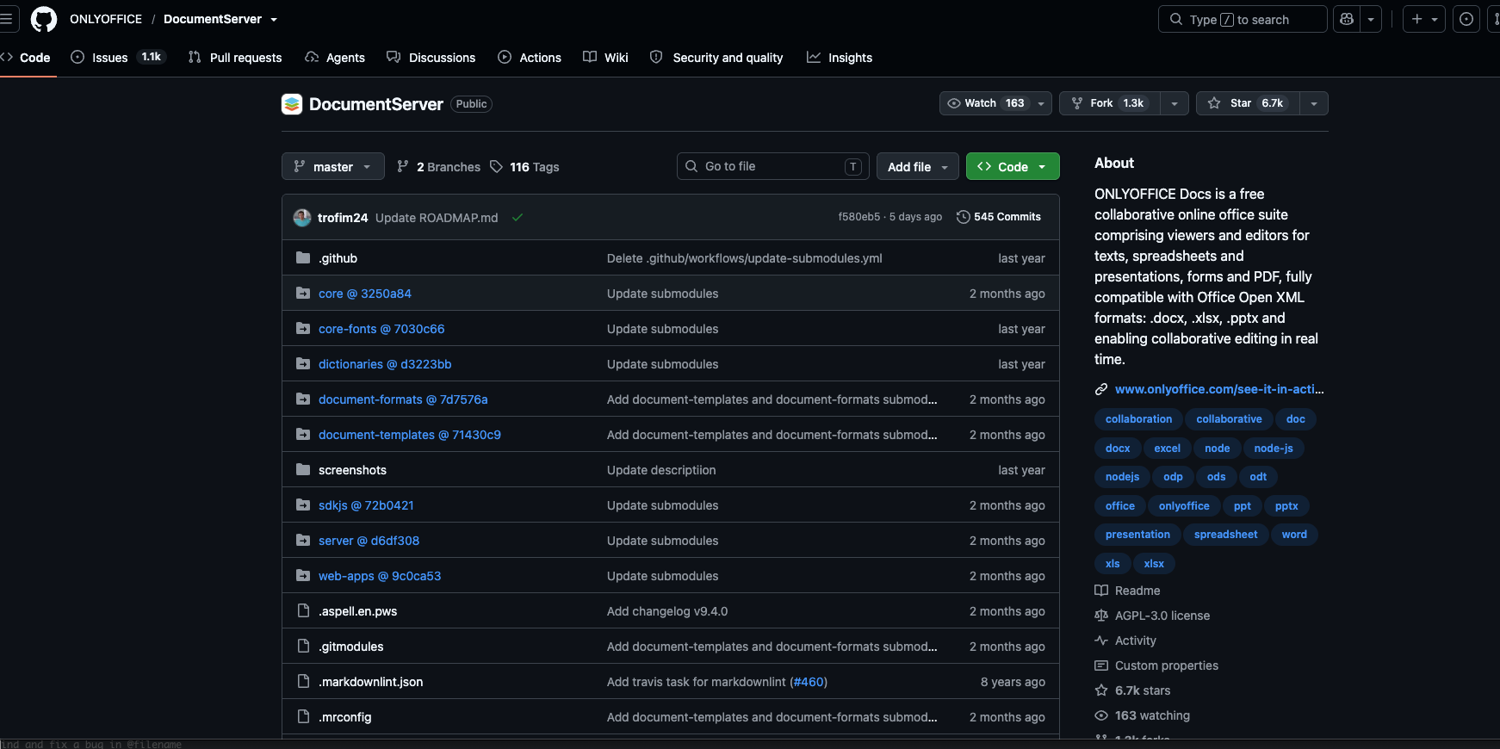Screen dimensions: 1500x749
Task: Open the Insights tab
Action: (x=840, y=58)
